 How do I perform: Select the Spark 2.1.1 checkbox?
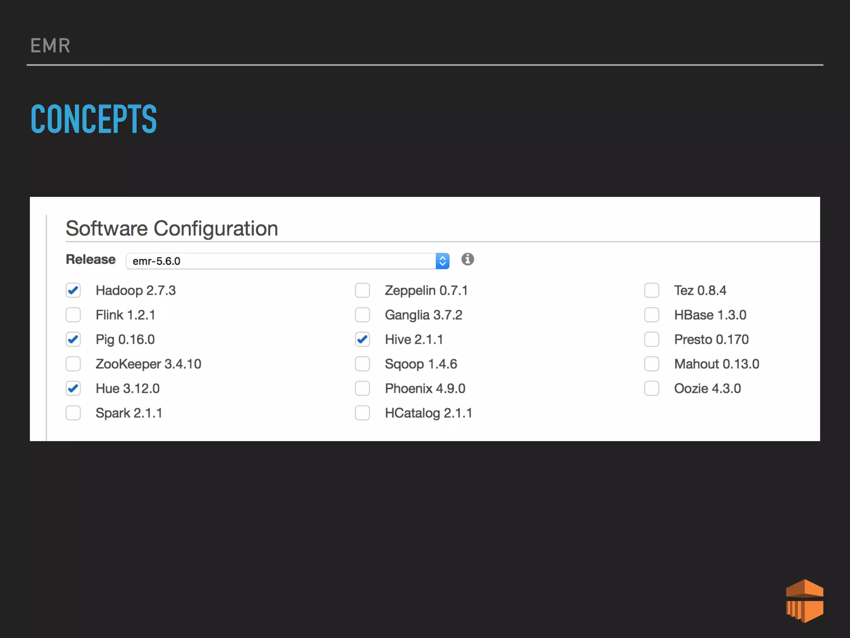coord(73,413)
